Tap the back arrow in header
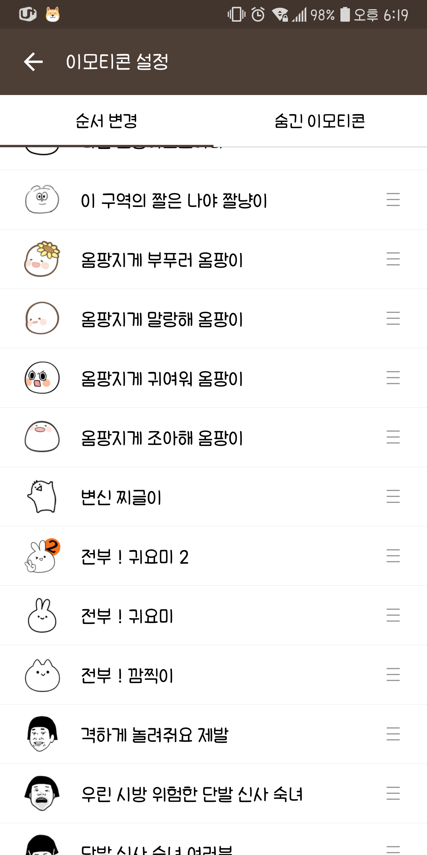This screenshot has width=427, height=855. coord(34,62)
